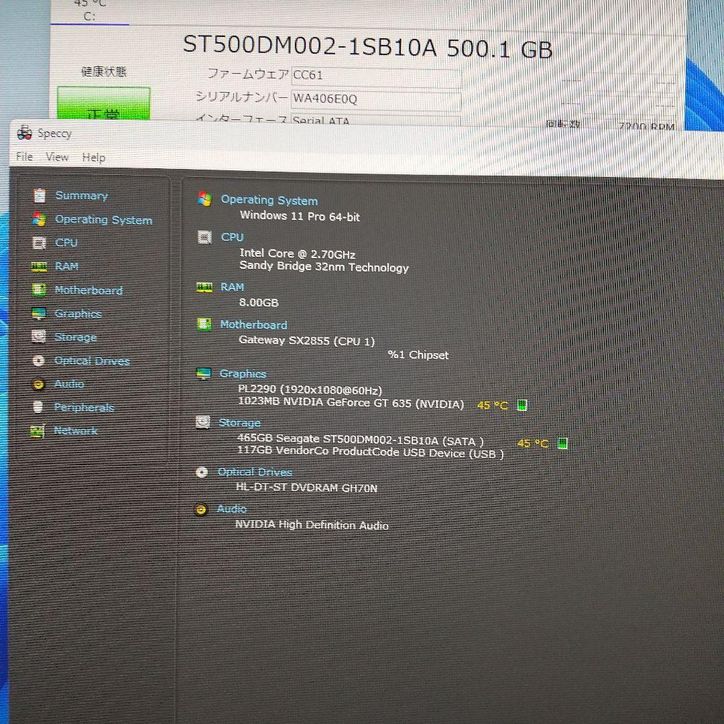Click the Peripherals icon in the sidebar
The width and height of the screenshot is (724, 724).
pos(39,407)
